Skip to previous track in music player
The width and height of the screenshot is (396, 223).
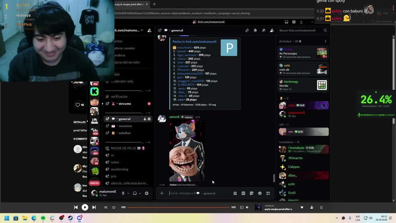pyautogui.click(x=76, y=208)
